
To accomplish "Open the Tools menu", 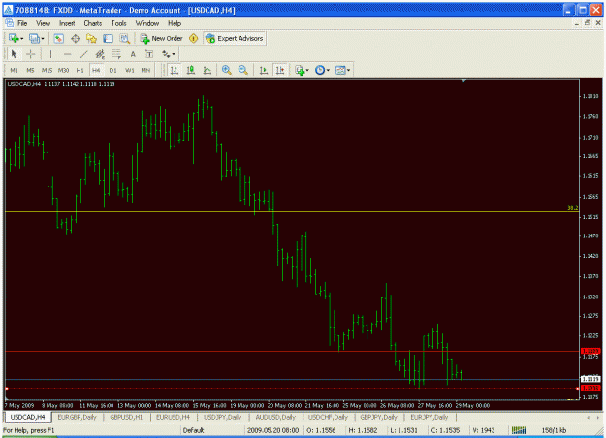I will pyautogui.click(x=118, y=23).
